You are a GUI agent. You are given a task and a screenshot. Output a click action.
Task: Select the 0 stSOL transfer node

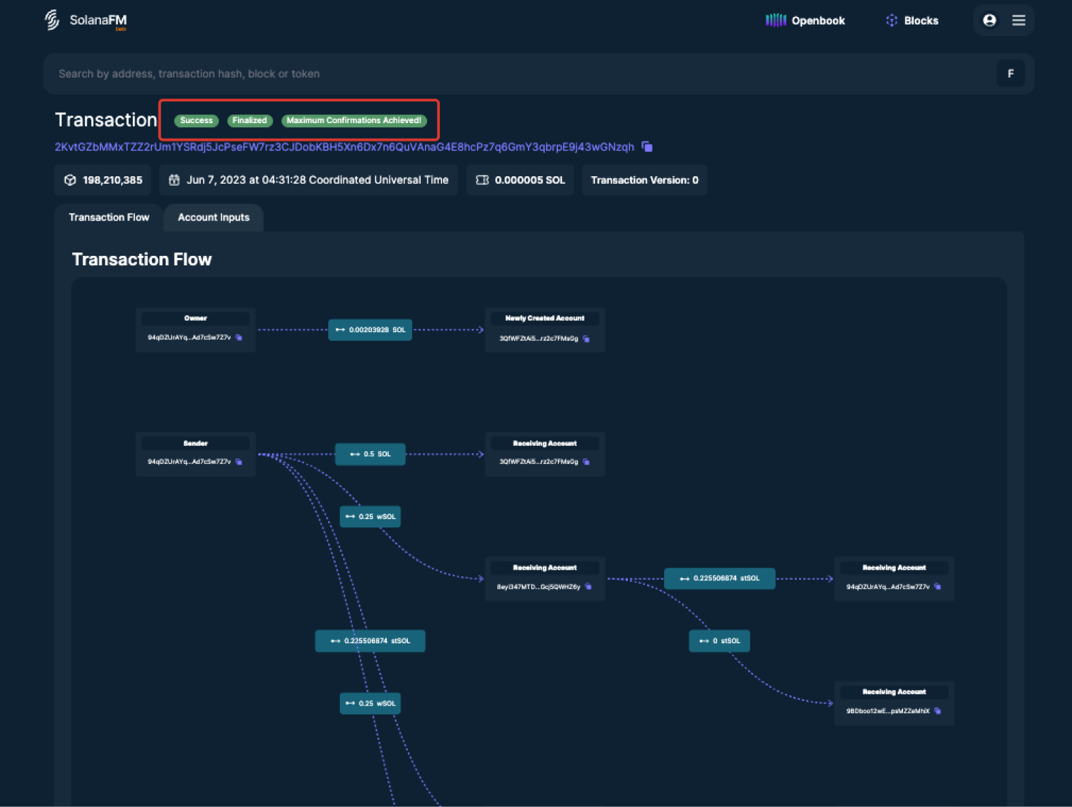pyautogui.click(x=719, y=641)
